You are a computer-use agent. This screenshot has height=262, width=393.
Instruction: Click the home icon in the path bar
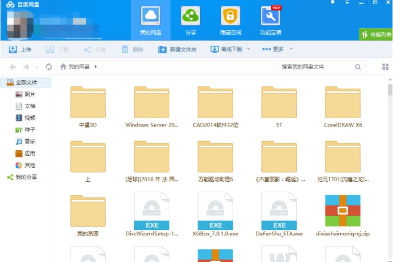click(x=63, y=67)
